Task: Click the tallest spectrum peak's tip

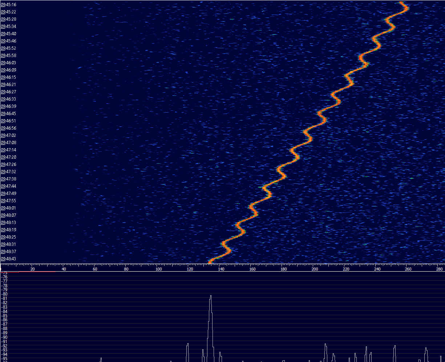Action: 210,296
